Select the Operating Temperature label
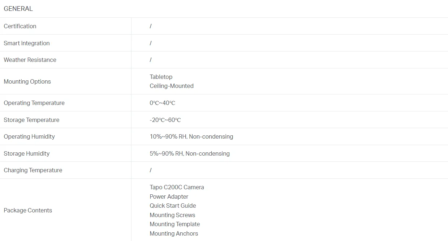This screenshot has width=448, height=241. (x=34, y=103)
